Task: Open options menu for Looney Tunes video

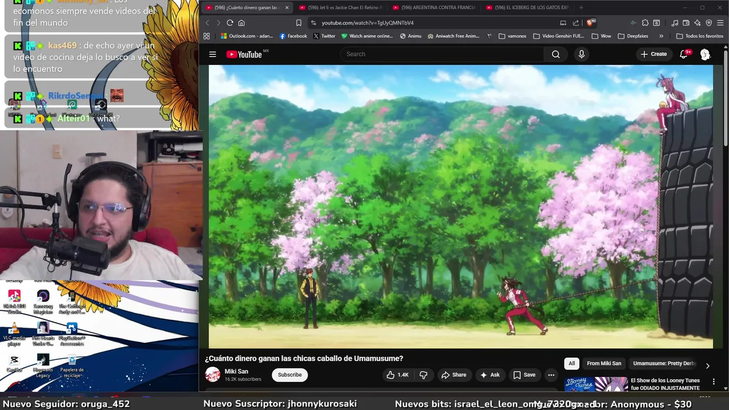Action: 714,382
